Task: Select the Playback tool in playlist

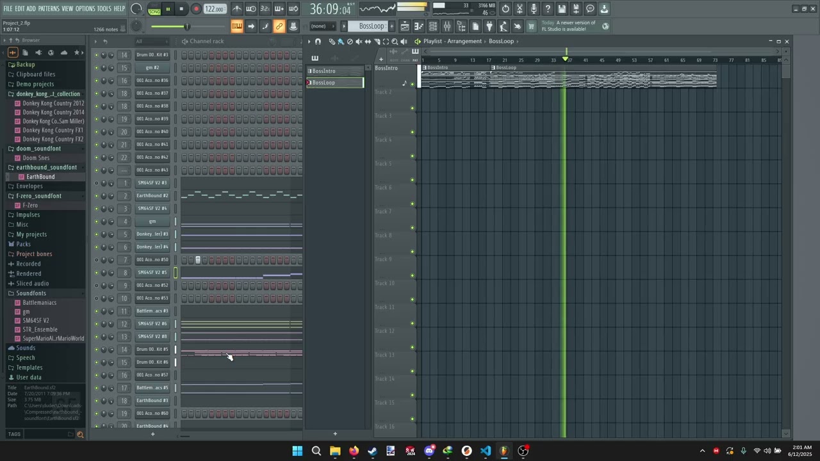Action: pyautogui.click(x=404, y=42)
